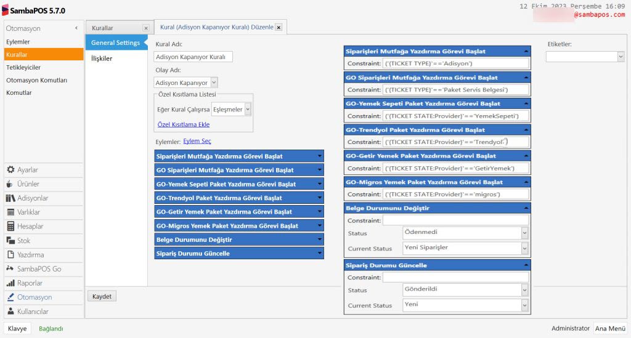The height and width of the screenshot is (338, 631).
Task: Collapse Belge Durumunu Değiştir detail panel
Action: [x=526, y=208]
